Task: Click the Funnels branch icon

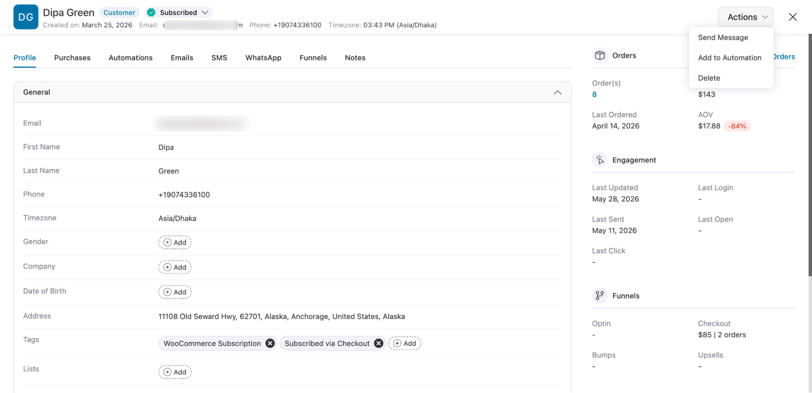Action: coord(600,296)
